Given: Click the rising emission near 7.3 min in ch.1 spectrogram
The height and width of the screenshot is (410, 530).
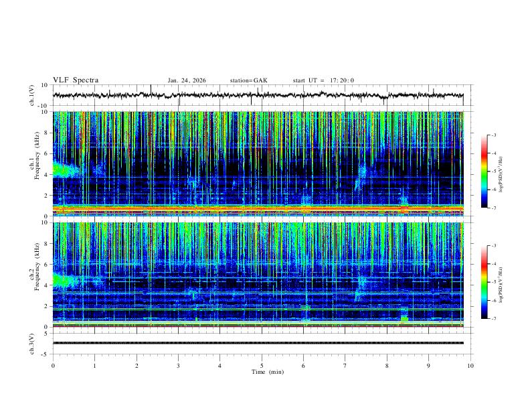Looking at the screenshot, I should [361, 176].
